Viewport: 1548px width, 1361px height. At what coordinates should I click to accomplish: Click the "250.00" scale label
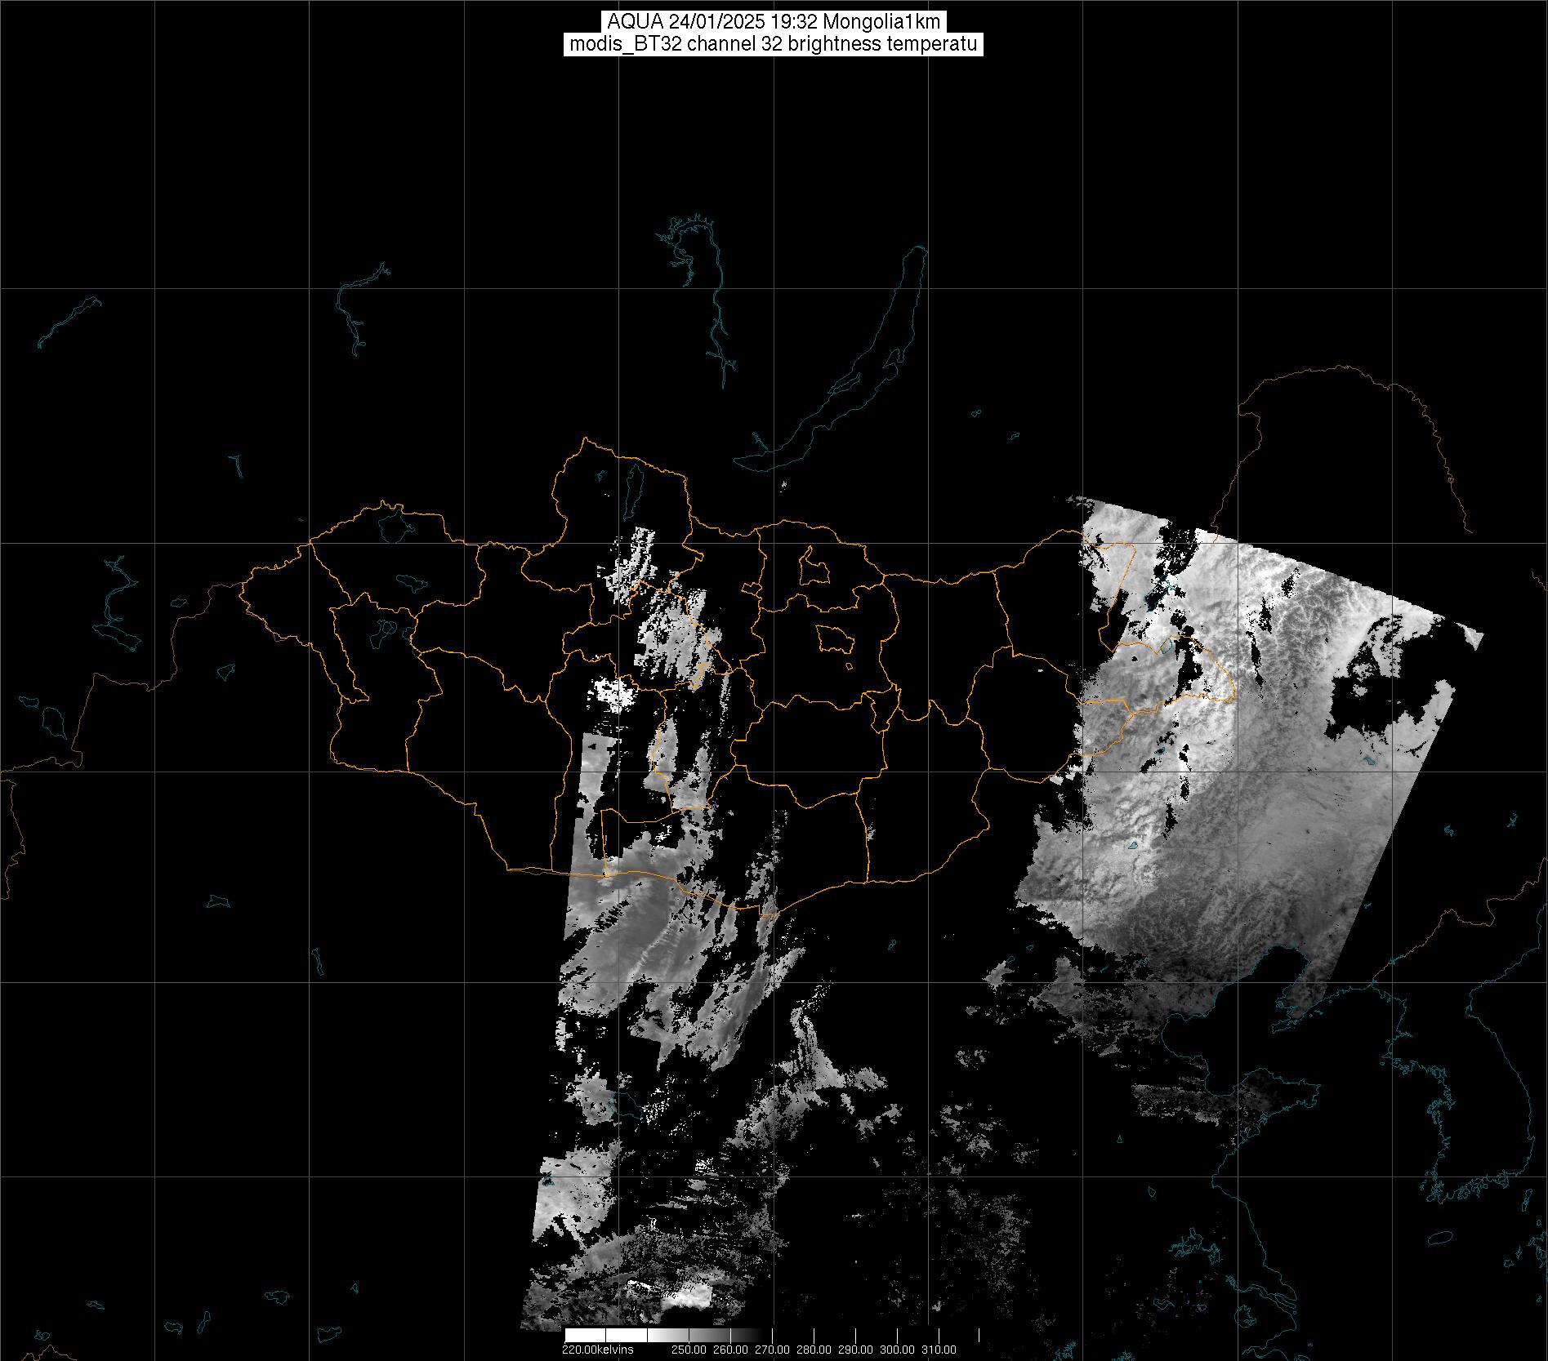pos(690,1350)
